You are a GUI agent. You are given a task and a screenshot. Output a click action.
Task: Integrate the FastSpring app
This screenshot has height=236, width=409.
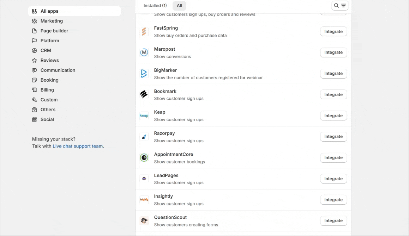tap(333, 31)
